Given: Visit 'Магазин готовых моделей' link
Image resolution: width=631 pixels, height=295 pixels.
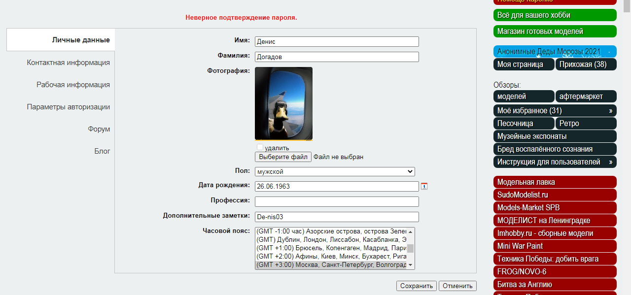Looking at the screenshot, I should click(x=555, y=32).
